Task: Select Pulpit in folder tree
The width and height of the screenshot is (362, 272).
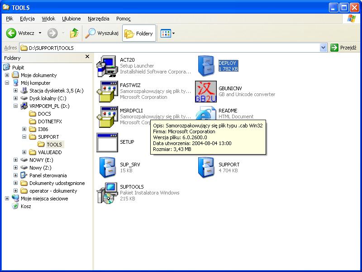Action: point(18,68)
